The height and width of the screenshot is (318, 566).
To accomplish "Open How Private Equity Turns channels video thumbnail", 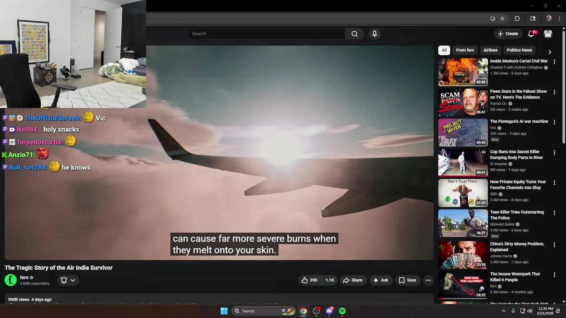I will [x=463, y=193].
